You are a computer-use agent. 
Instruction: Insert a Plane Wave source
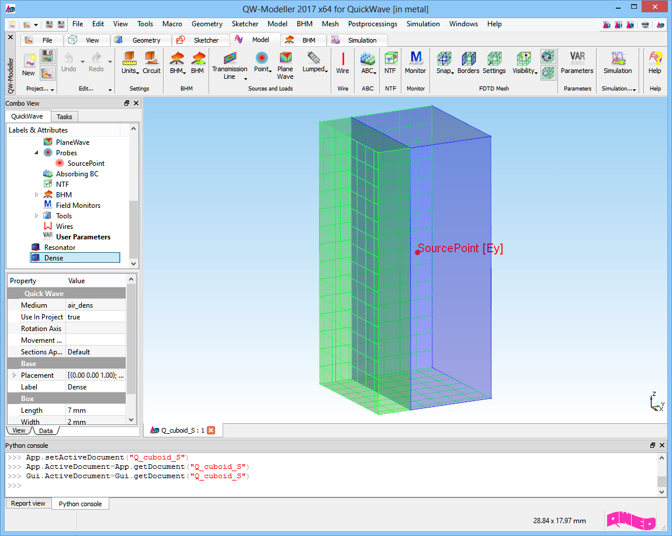[x=285, y=65]
